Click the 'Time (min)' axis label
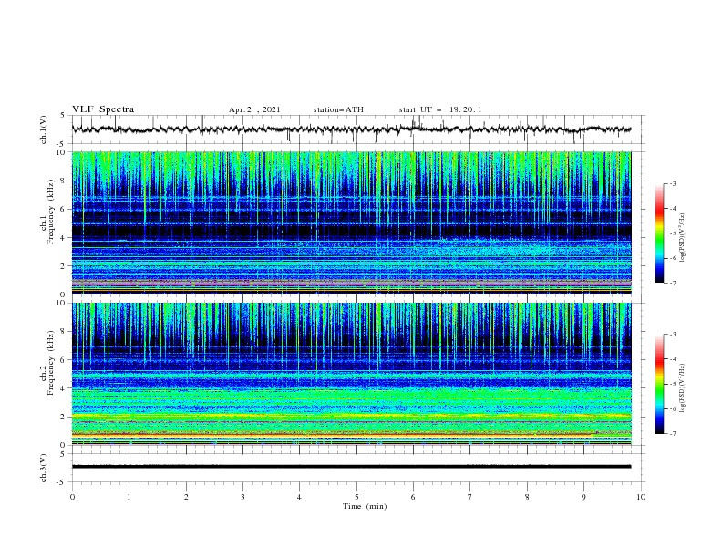 365,506
